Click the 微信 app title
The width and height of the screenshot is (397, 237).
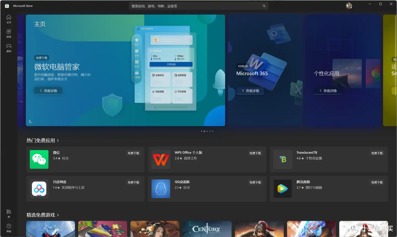(56, 153)
